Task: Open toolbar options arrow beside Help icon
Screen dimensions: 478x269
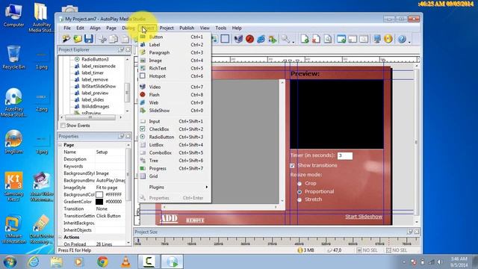Action: click(x=409, y=42)
